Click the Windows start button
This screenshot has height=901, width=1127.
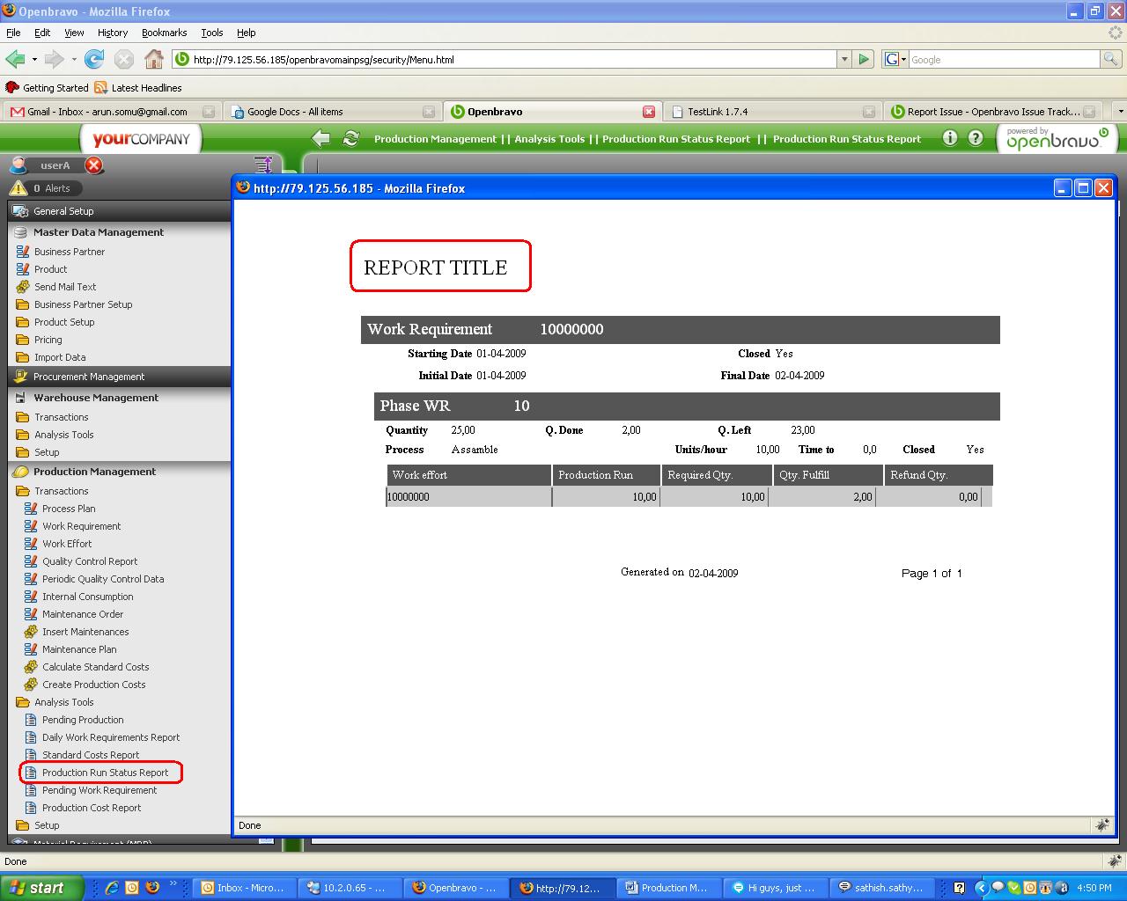(41, 888)
